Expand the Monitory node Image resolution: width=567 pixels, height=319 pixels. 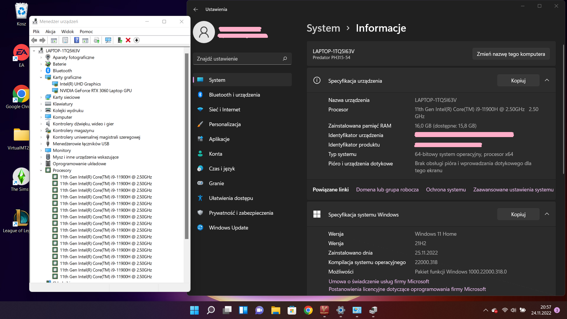[41, 150]
